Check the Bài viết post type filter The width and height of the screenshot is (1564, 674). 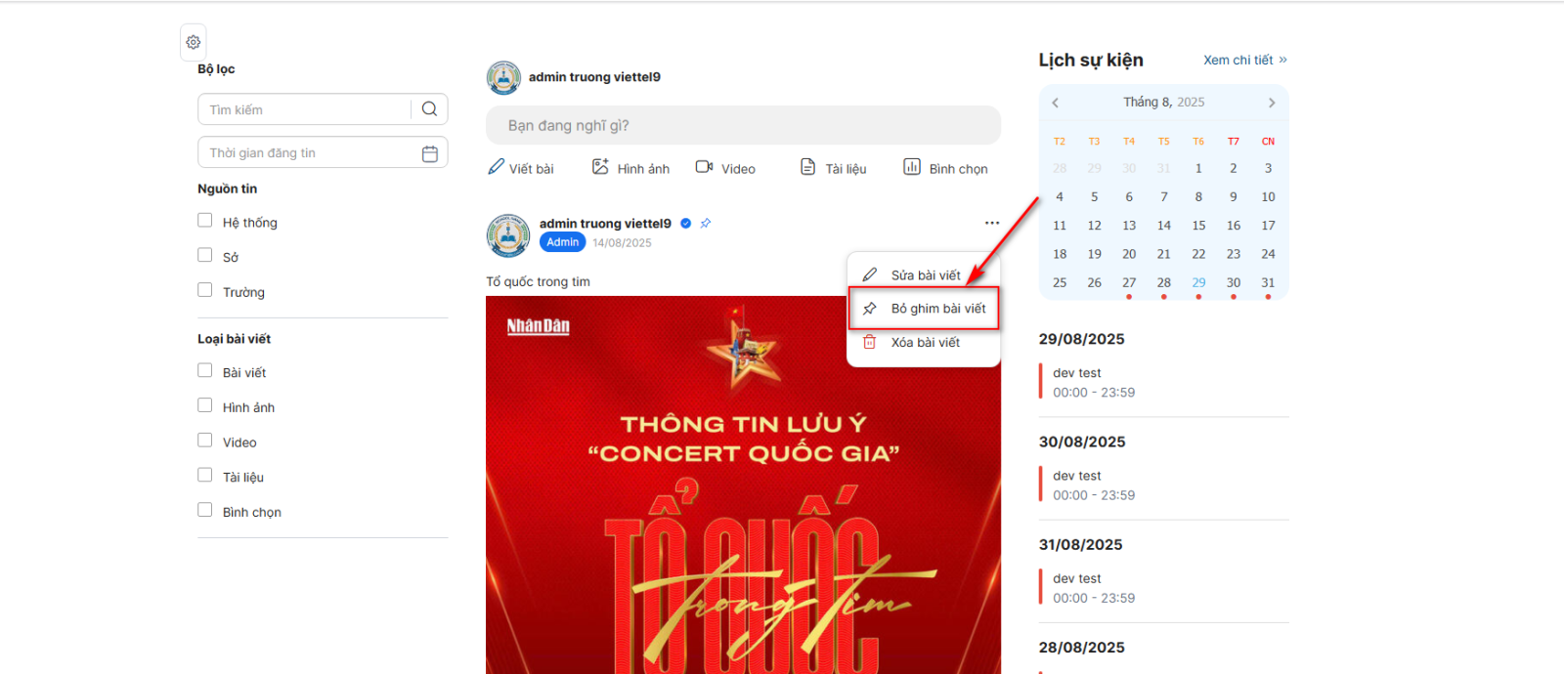[x=205, y=371]
